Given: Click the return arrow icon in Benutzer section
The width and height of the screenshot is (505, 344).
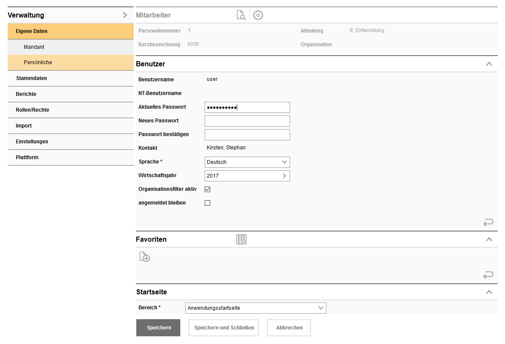Looking at the screenshot, I should pyautogui.click(x=488, y=222).
